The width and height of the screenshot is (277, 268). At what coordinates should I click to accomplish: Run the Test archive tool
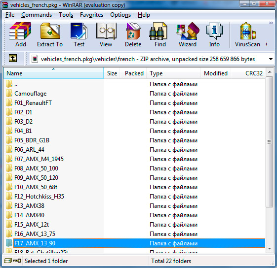click(79, 34)
